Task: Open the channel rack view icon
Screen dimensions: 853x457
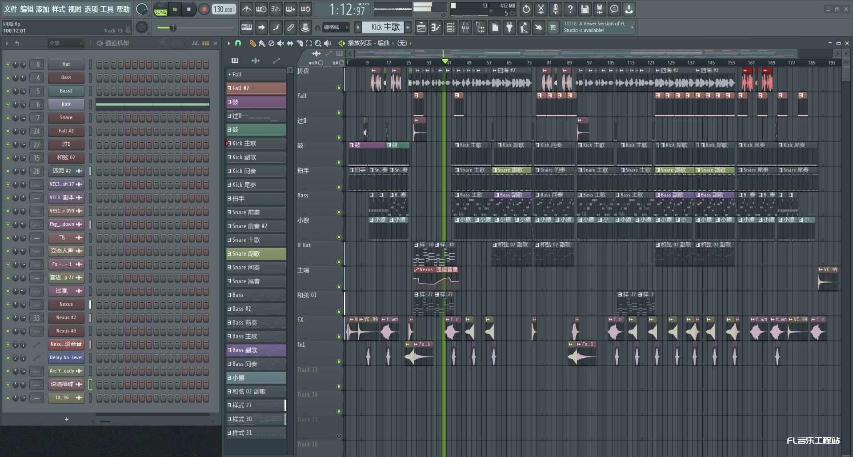Action: coord(451,28)
